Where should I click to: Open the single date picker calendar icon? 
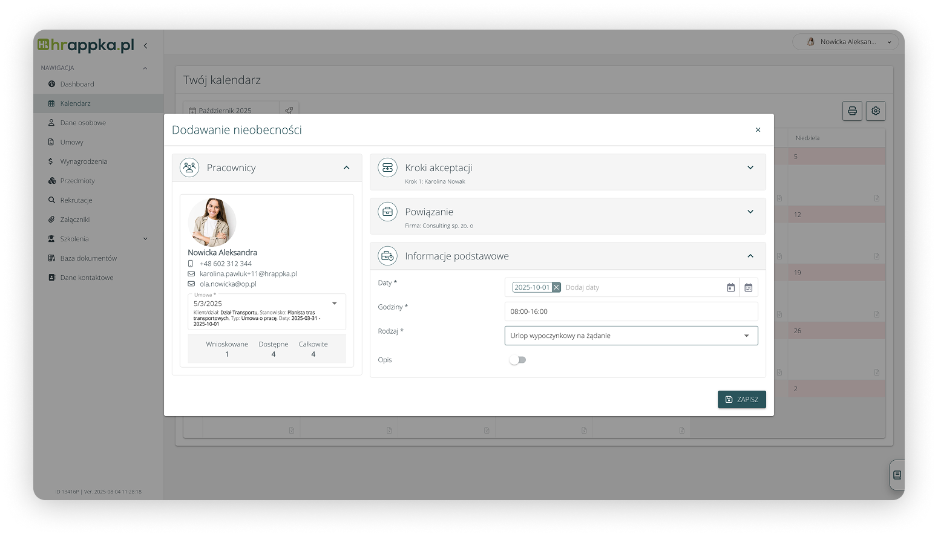[730, 288]
